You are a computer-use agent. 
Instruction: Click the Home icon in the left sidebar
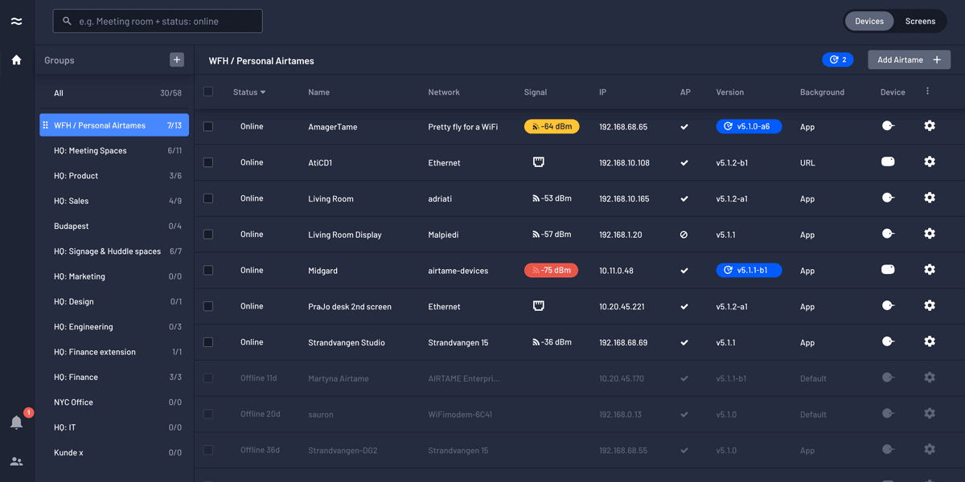[16, 59]
